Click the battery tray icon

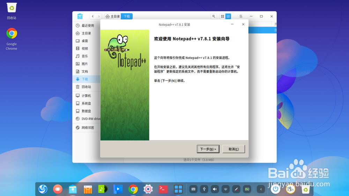point(247,189)
